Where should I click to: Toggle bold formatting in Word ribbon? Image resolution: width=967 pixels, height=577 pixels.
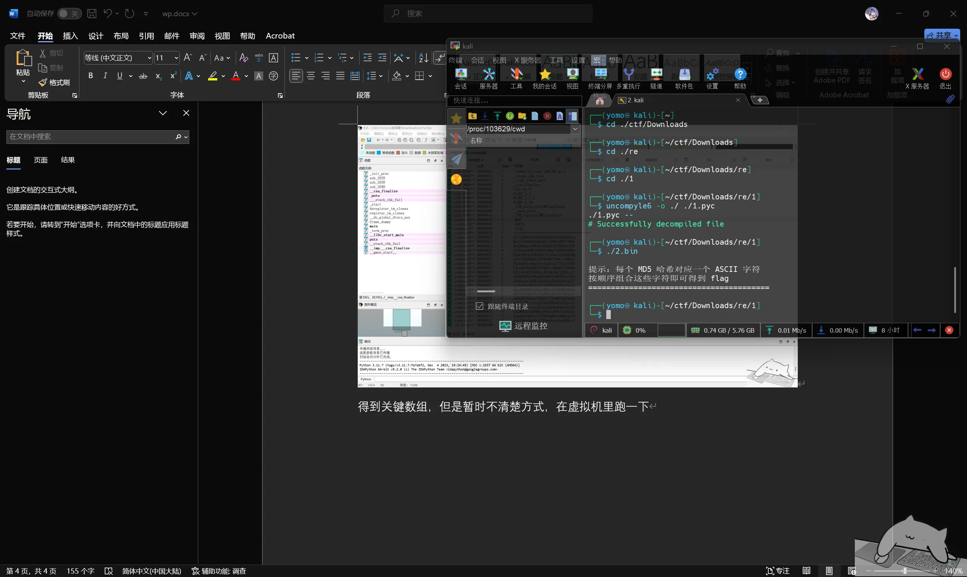pos(90,76)
